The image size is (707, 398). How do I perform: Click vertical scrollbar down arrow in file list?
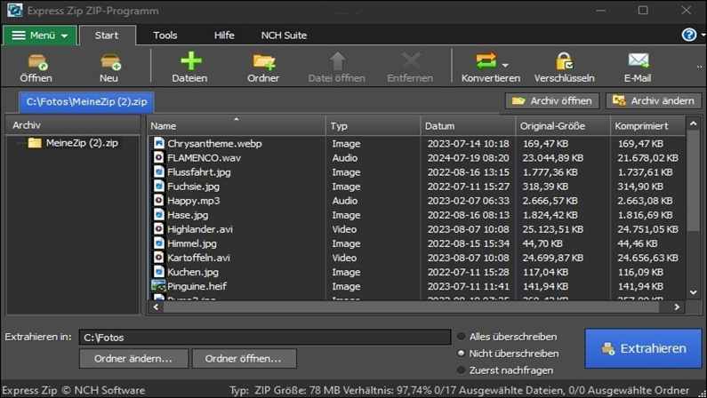pos(694,292)
